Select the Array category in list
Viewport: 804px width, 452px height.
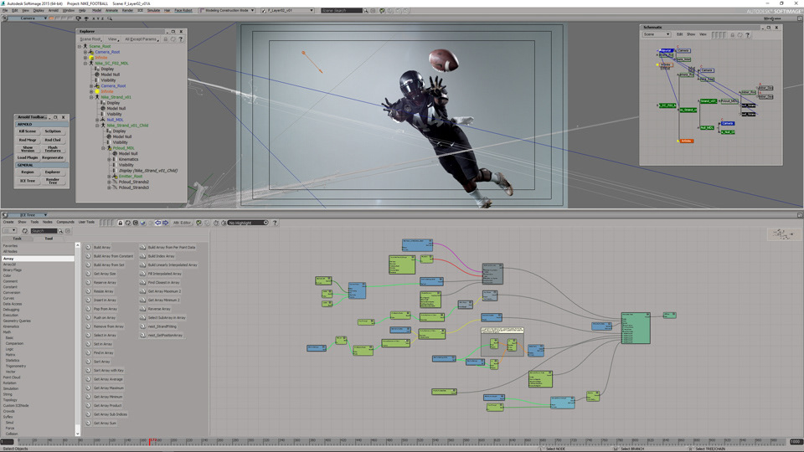(x=38, y=259)
